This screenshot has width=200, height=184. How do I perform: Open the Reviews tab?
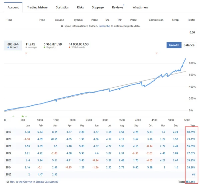click(x=117, y=7)
